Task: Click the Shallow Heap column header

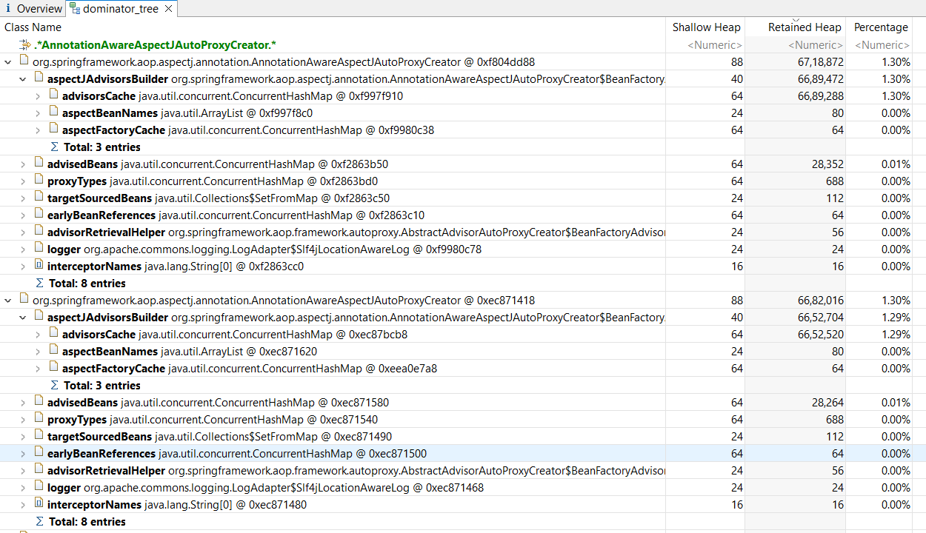Action: click(x=706, y=27)
